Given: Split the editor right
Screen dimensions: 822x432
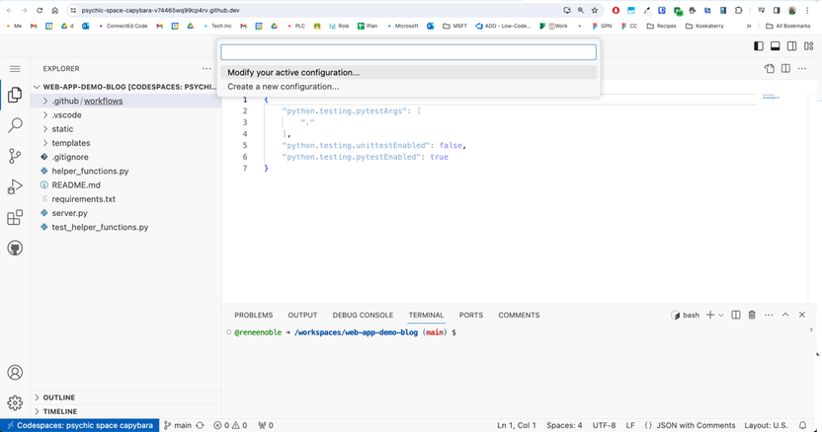Looking at the screenshot, I should tap(785, 69).
